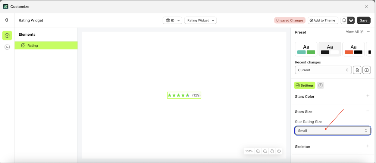Click the paste preset icon button

click(x=366, y=70)
